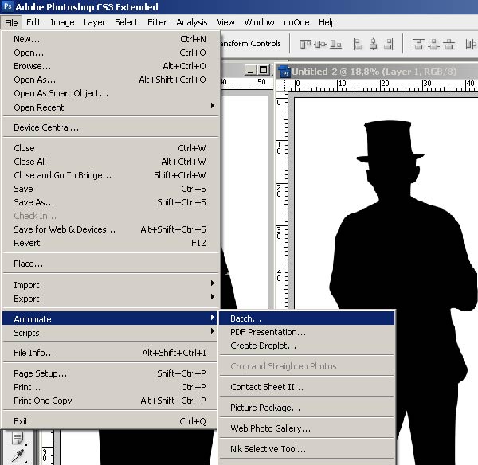Click Align Vertical Centers icon

pyautogui.click(x=320, y=45)
